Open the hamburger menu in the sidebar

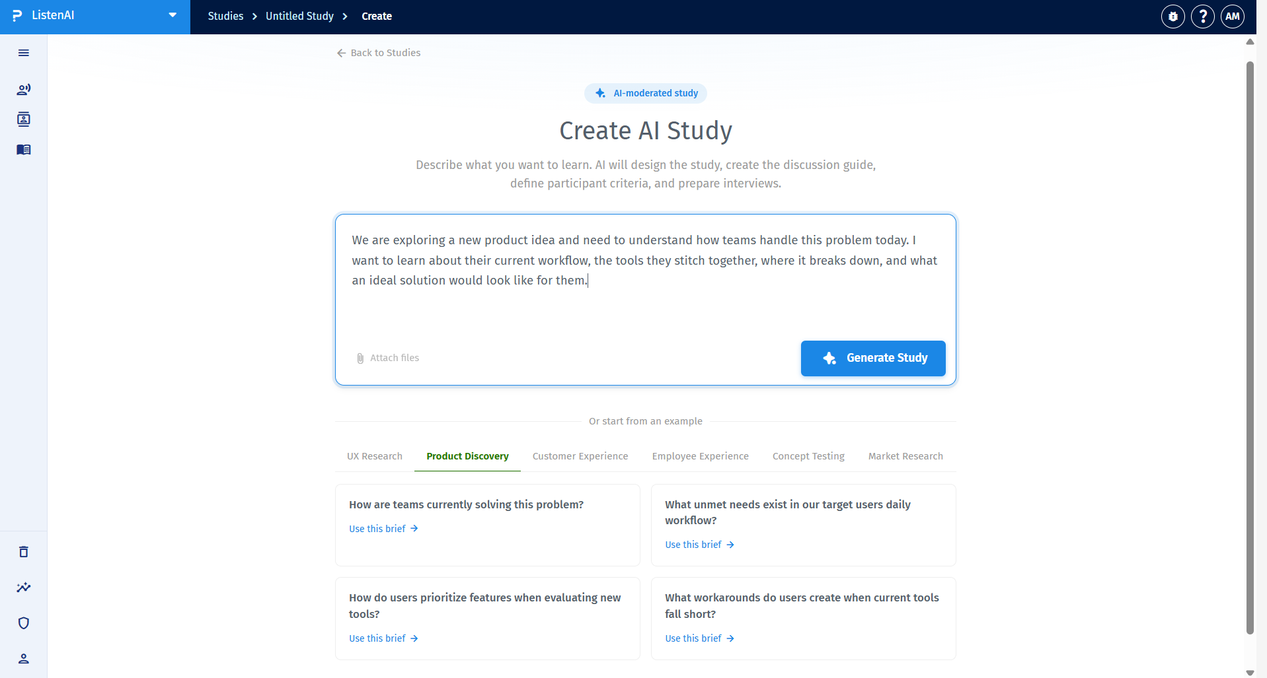(24, 53)
